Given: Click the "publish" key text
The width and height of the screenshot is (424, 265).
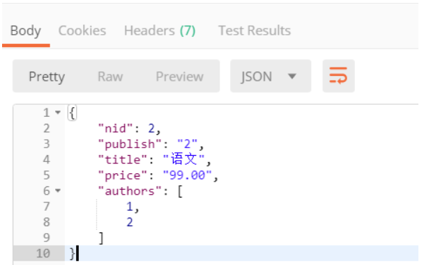Looking at the screenshot, I should coord(130,144).
